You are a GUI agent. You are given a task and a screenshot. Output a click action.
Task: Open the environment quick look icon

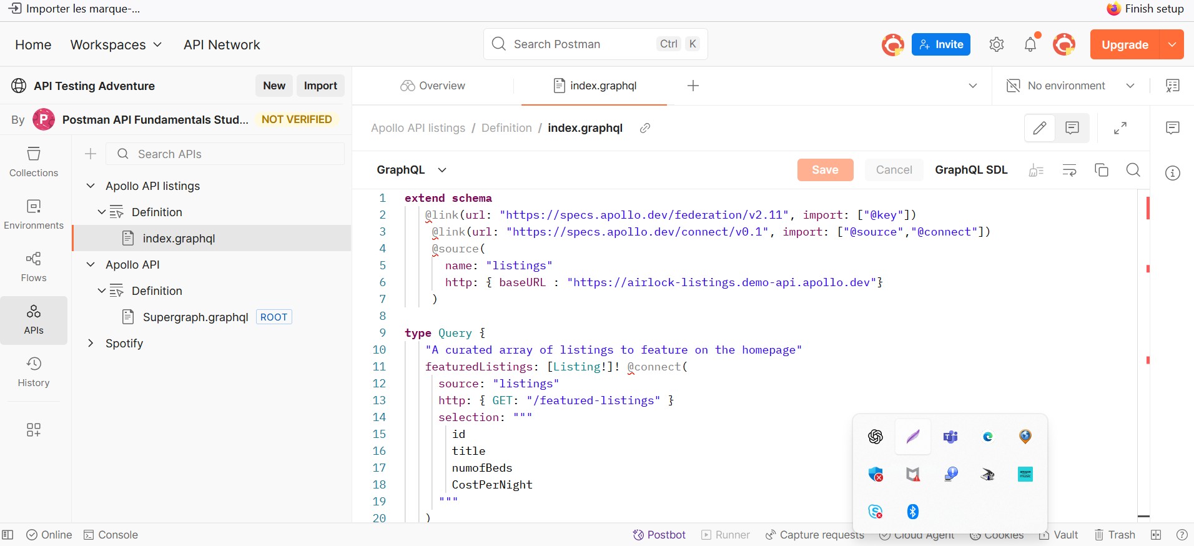click(1173, 86)
